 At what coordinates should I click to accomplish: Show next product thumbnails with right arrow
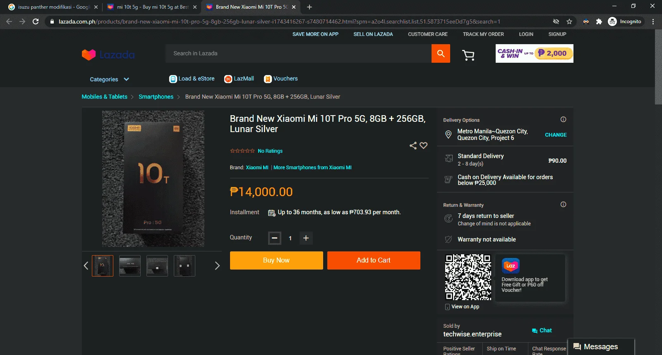[217, 266]
